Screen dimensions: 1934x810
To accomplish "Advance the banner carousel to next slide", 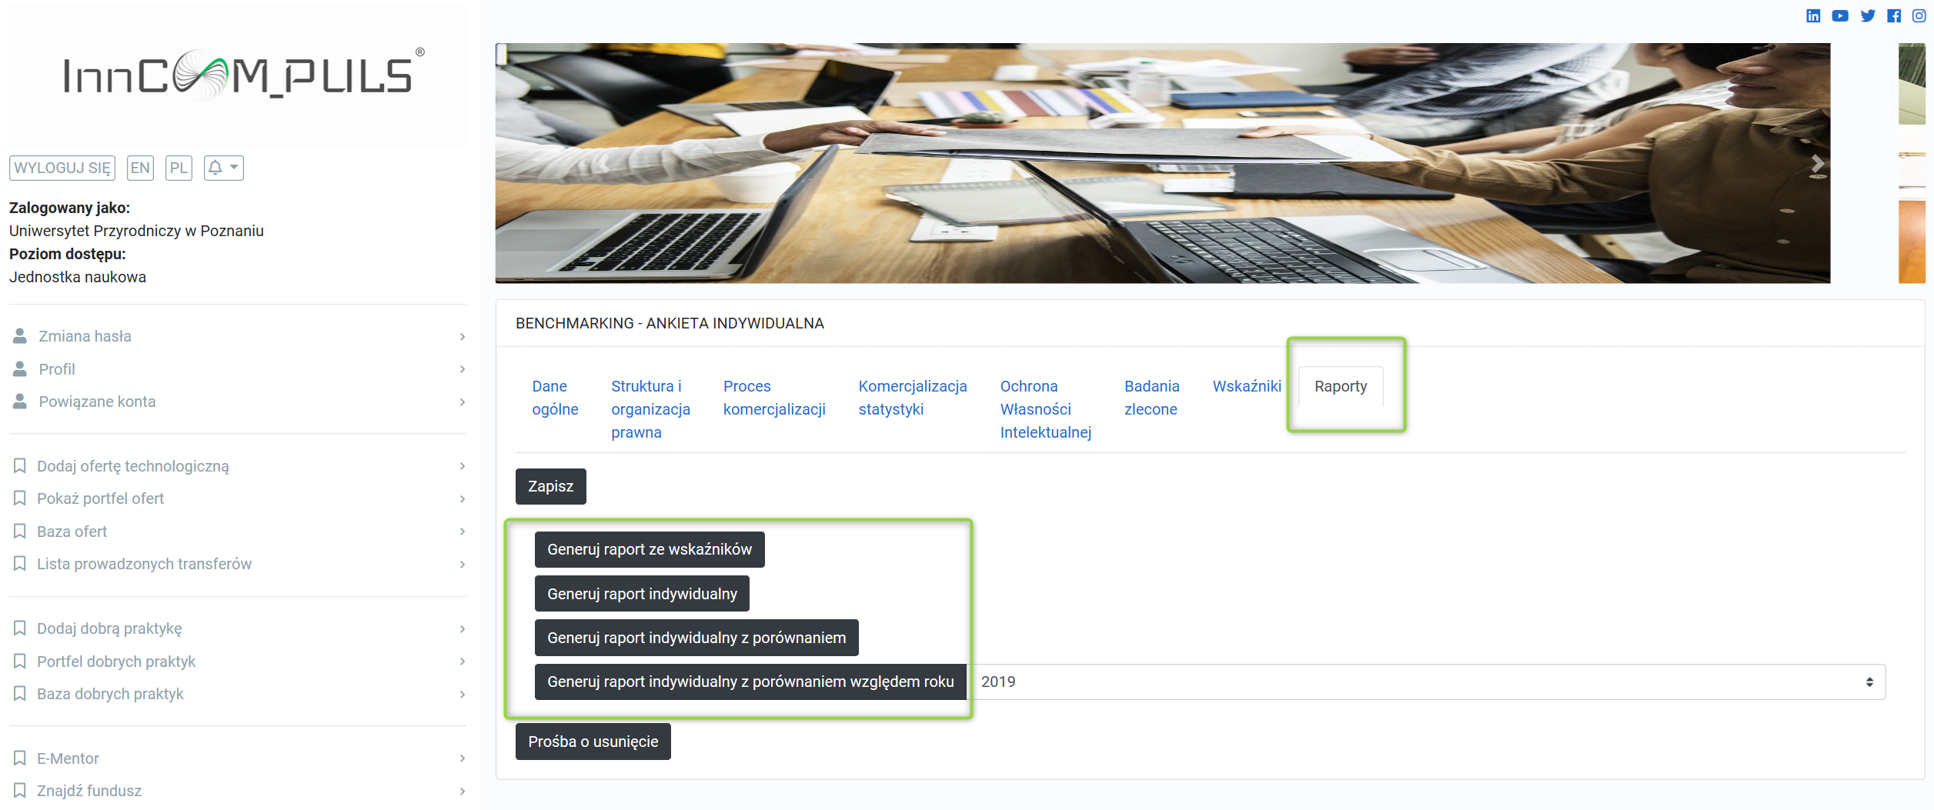I will tap(1816, 164).
